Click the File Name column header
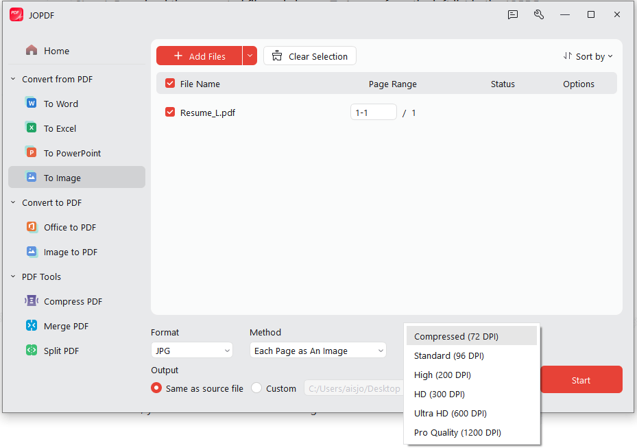Screen dimensions: 637x448 200,84
